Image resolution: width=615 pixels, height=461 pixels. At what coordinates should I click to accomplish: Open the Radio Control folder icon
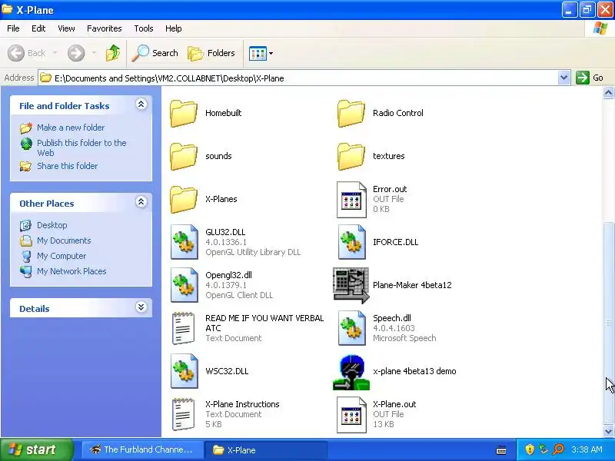point(351,113)
